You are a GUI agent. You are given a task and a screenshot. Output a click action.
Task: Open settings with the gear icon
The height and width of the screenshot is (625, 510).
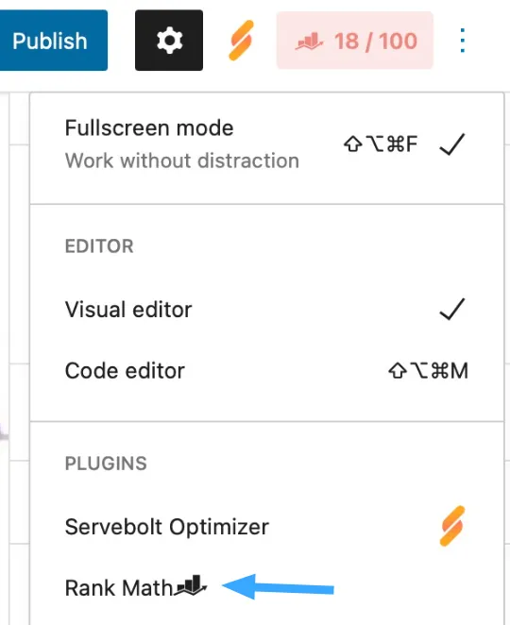click(169, 41)
